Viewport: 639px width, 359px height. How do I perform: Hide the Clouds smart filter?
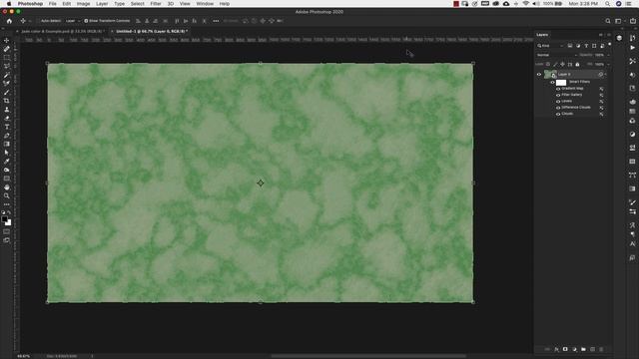tap(558, 114)
